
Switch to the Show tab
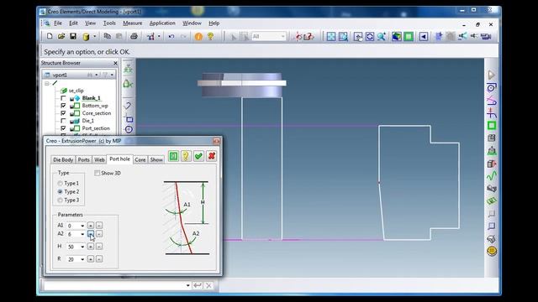click(x=156, y=160)
